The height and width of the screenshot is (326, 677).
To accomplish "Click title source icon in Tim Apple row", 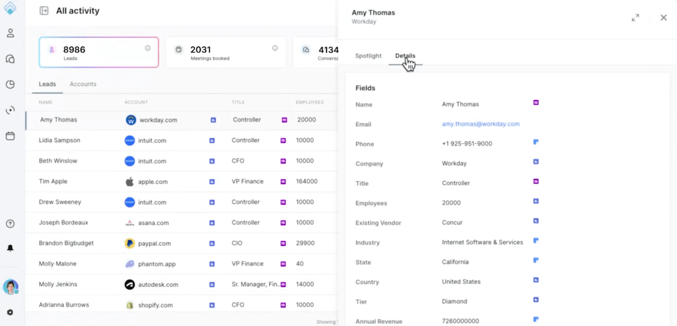I will pyautogui.click(x=283, y=182).
